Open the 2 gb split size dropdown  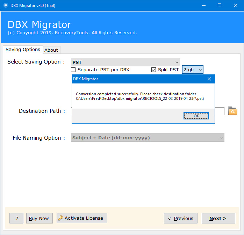193,69
